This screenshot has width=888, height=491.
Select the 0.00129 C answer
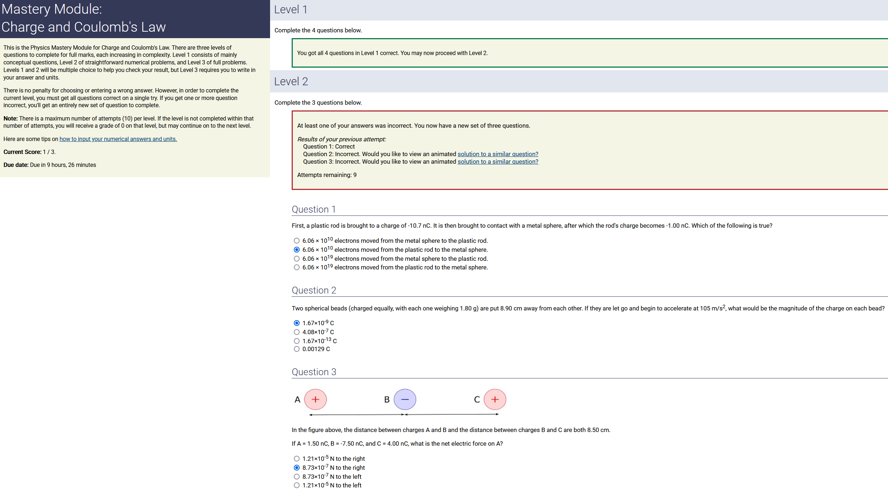tap(296, 349)
